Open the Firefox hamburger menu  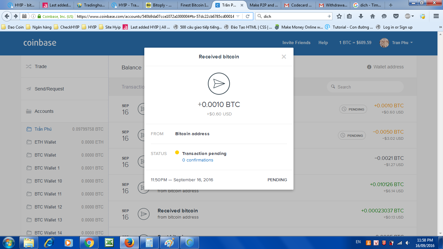436,16
